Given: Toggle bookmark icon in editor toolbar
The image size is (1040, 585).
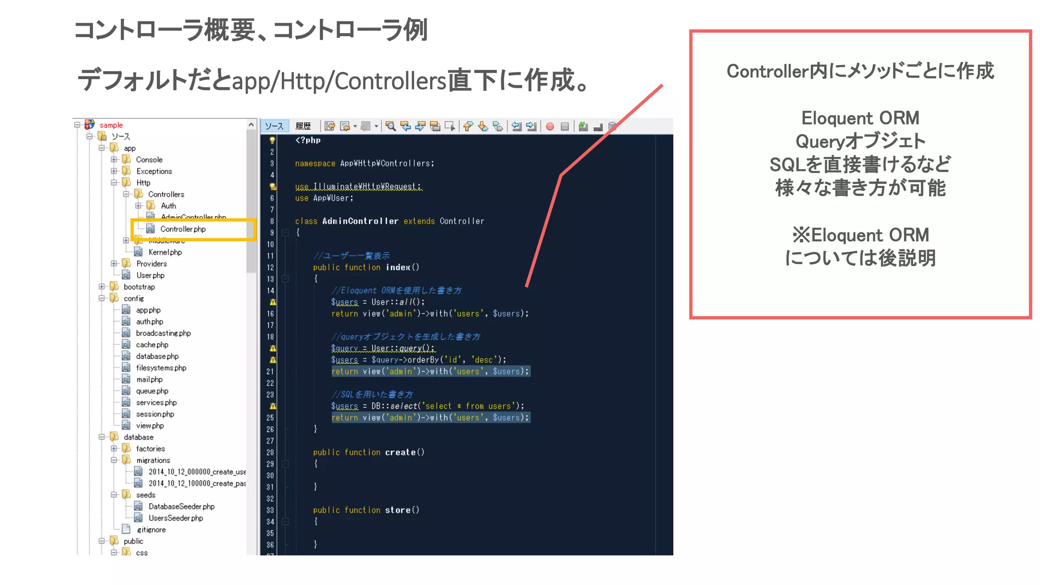Looking at the screenshot, I should (x=498, y=126).
